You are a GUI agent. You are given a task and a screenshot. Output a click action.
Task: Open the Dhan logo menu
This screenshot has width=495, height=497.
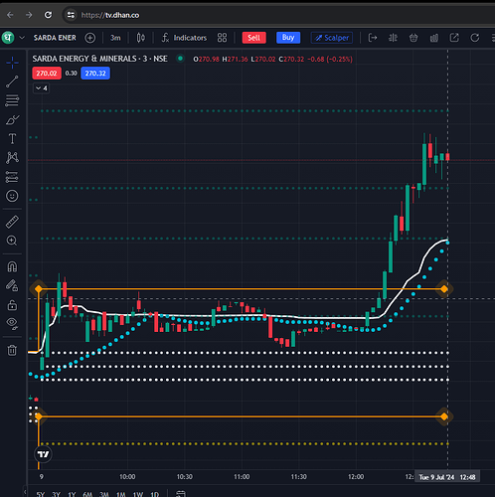click(8, 38)
